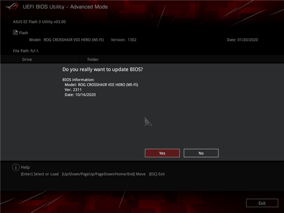Click "Do you really want to update BIOS?"

(103, 70)
